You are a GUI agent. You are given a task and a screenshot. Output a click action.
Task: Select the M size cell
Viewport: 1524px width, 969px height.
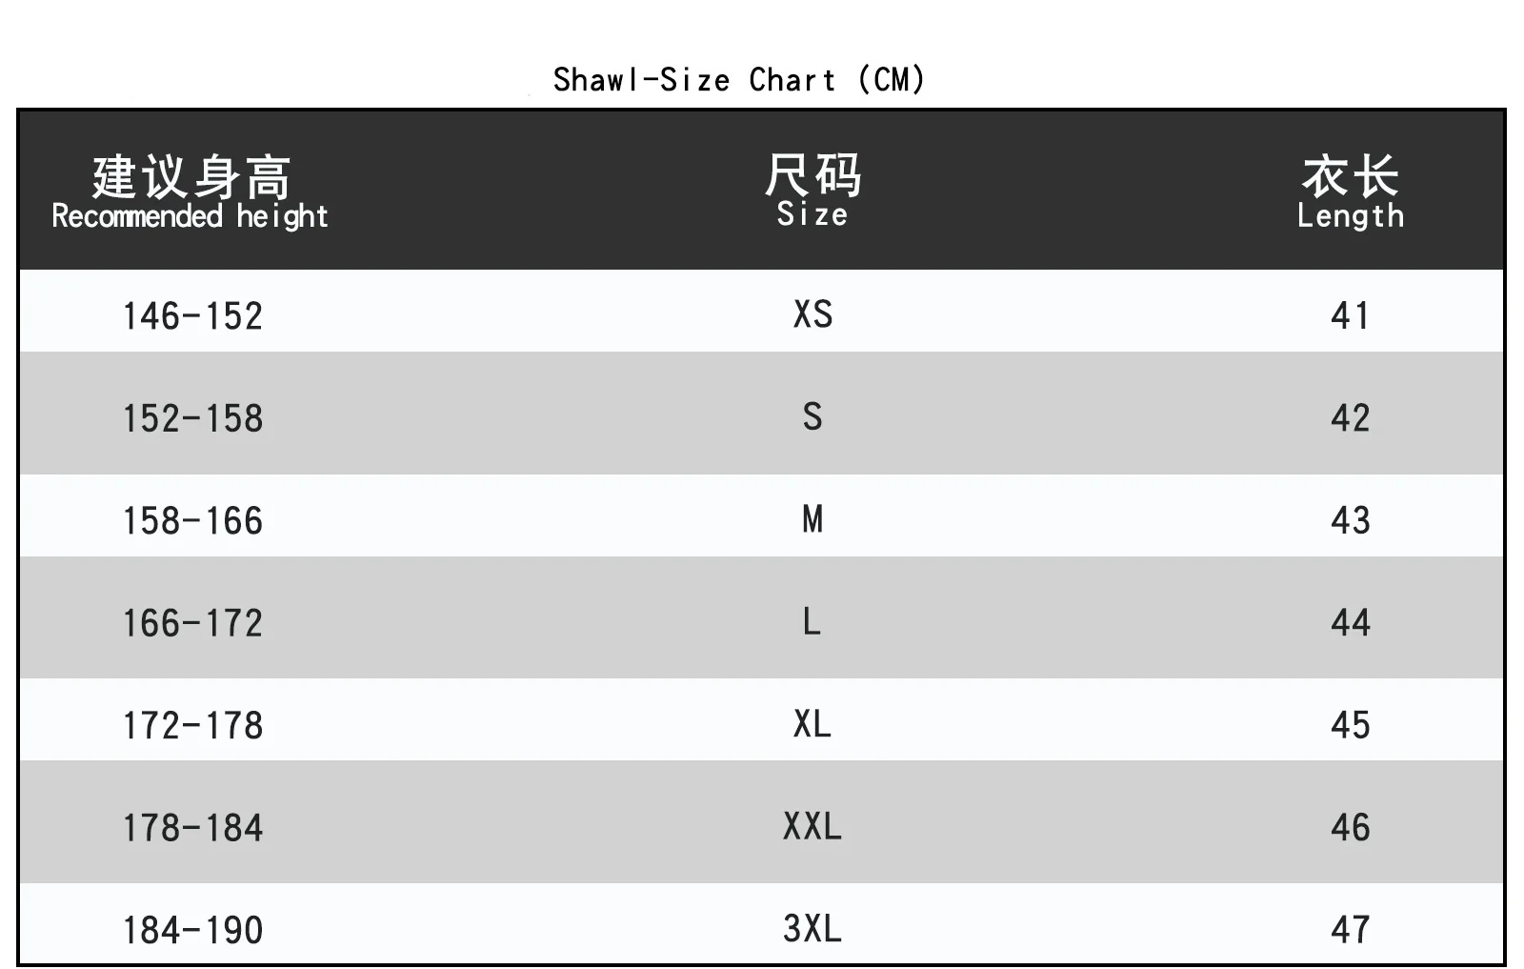pyautogui.click(x=812, y=519)
